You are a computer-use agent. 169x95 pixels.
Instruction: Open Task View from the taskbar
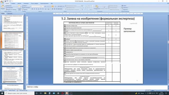41,93
